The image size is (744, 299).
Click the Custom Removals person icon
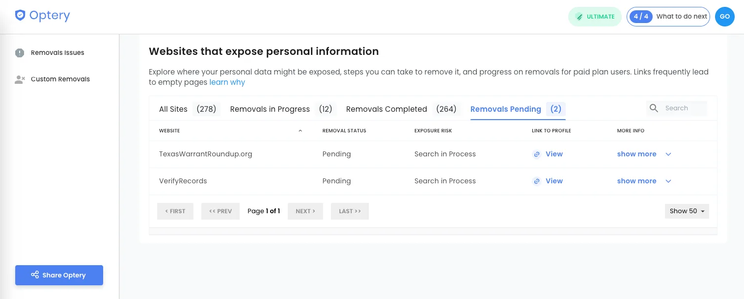20,79
